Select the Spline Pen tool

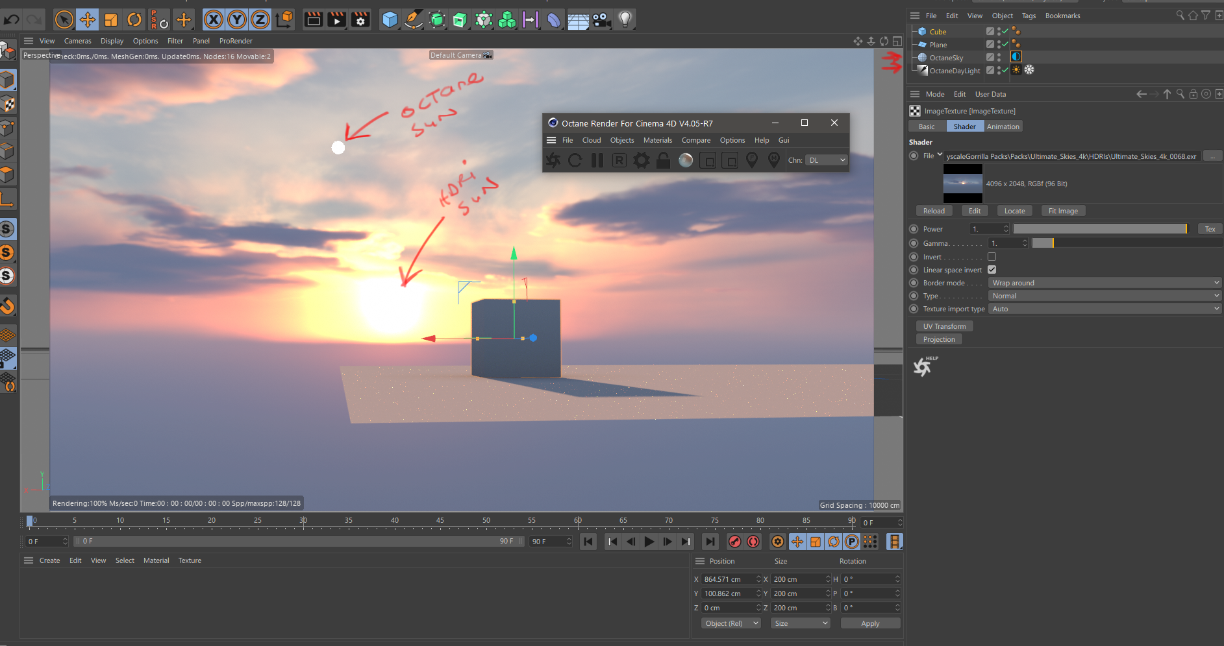pyautogui.click(x=413, y=19)
